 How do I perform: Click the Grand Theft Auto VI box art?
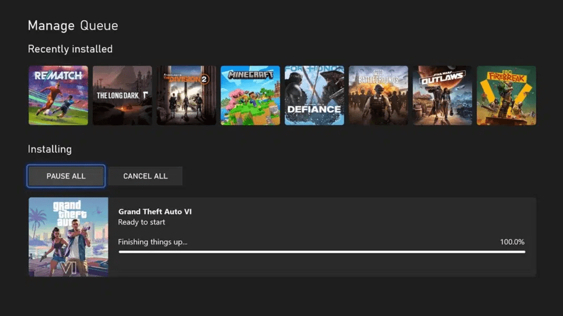(68, 236)
